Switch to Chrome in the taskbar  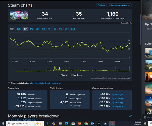(x=86, y=123)
